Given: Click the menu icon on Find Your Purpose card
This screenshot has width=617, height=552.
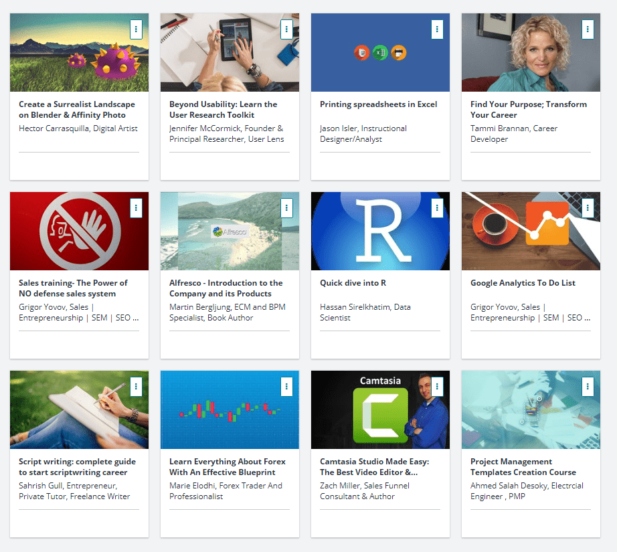Looking at the screenshot, I should pyautogui.click(x=588, y=29).
